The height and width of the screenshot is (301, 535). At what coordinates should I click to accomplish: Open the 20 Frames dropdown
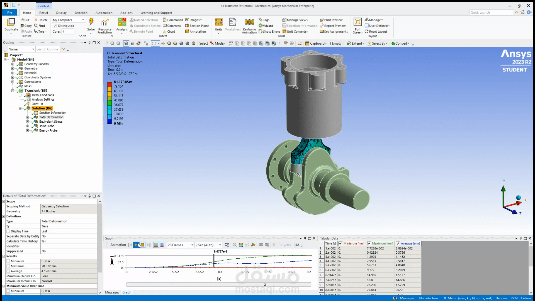[181, 245]
